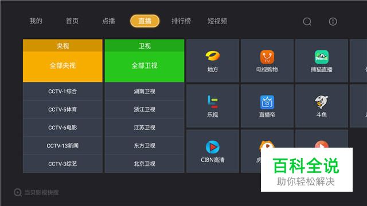Viewport: 367px width, 206px height.
Task: Play CCTV-3综艺 channel
Action: tap(63, 164)
